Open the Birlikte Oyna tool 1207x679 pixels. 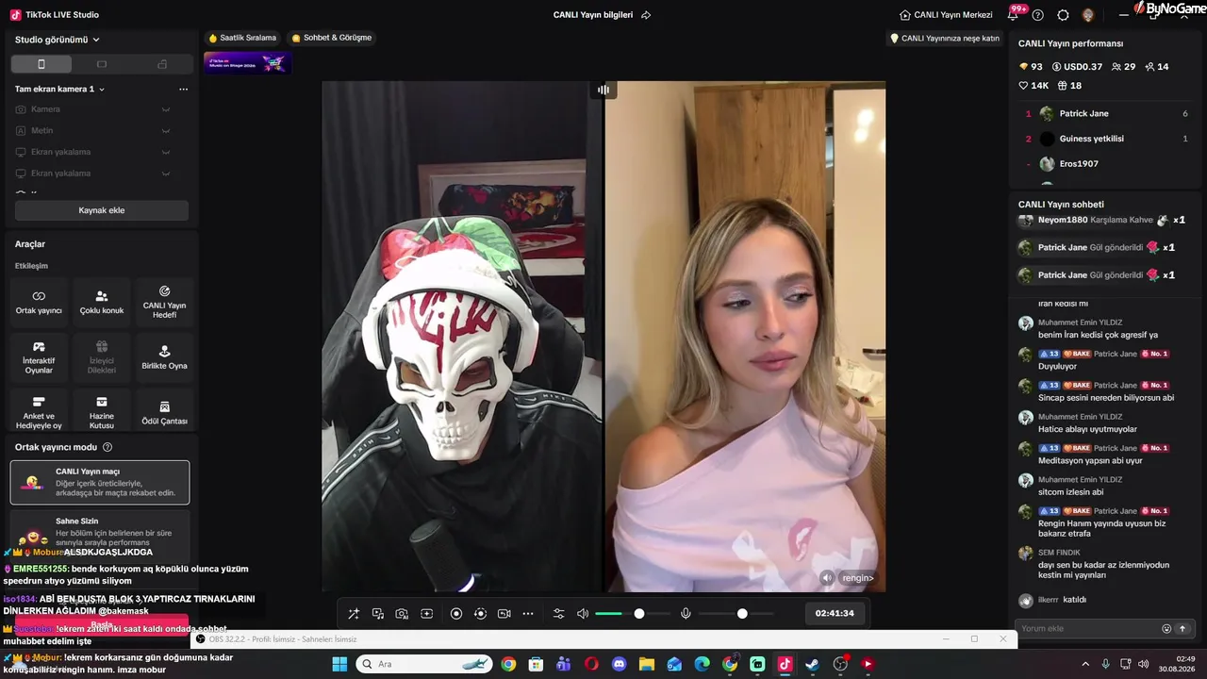click(164, 357)
